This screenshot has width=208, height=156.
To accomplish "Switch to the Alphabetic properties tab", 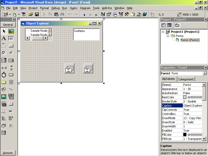I will pyautogui.click(x=168, y=79).
